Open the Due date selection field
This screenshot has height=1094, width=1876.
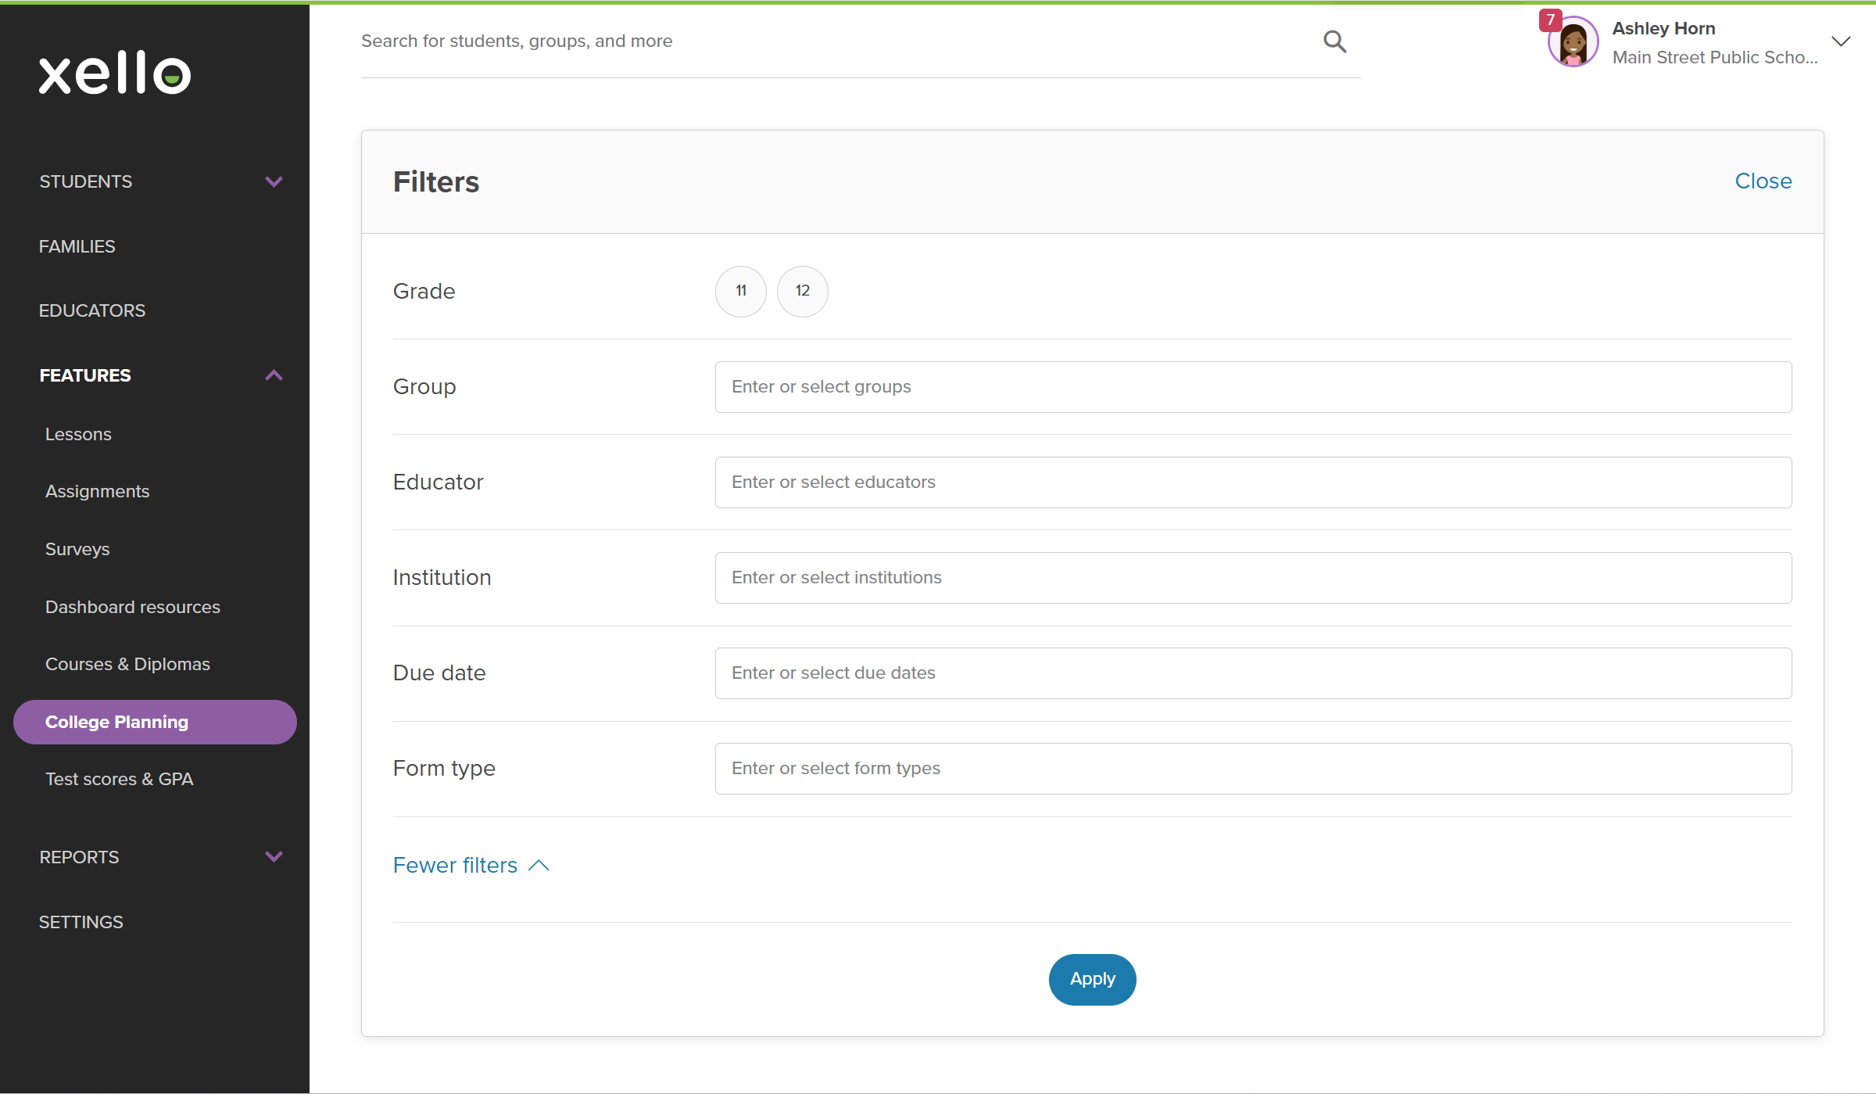1253,673
